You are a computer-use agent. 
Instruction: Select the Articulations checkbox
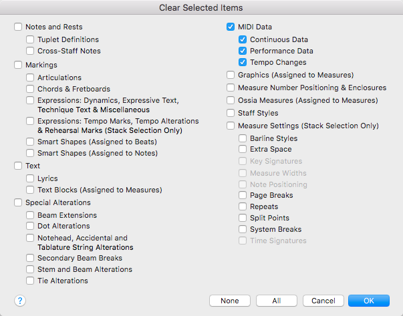click(30, 78)
